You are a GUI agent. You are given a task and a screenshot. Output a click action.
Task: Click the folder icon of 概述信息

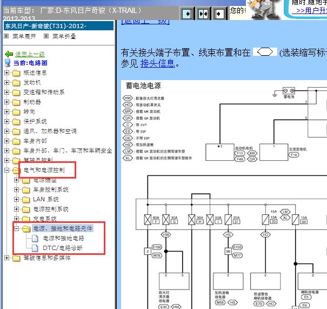pyautogui.click(x=16, y=73)
